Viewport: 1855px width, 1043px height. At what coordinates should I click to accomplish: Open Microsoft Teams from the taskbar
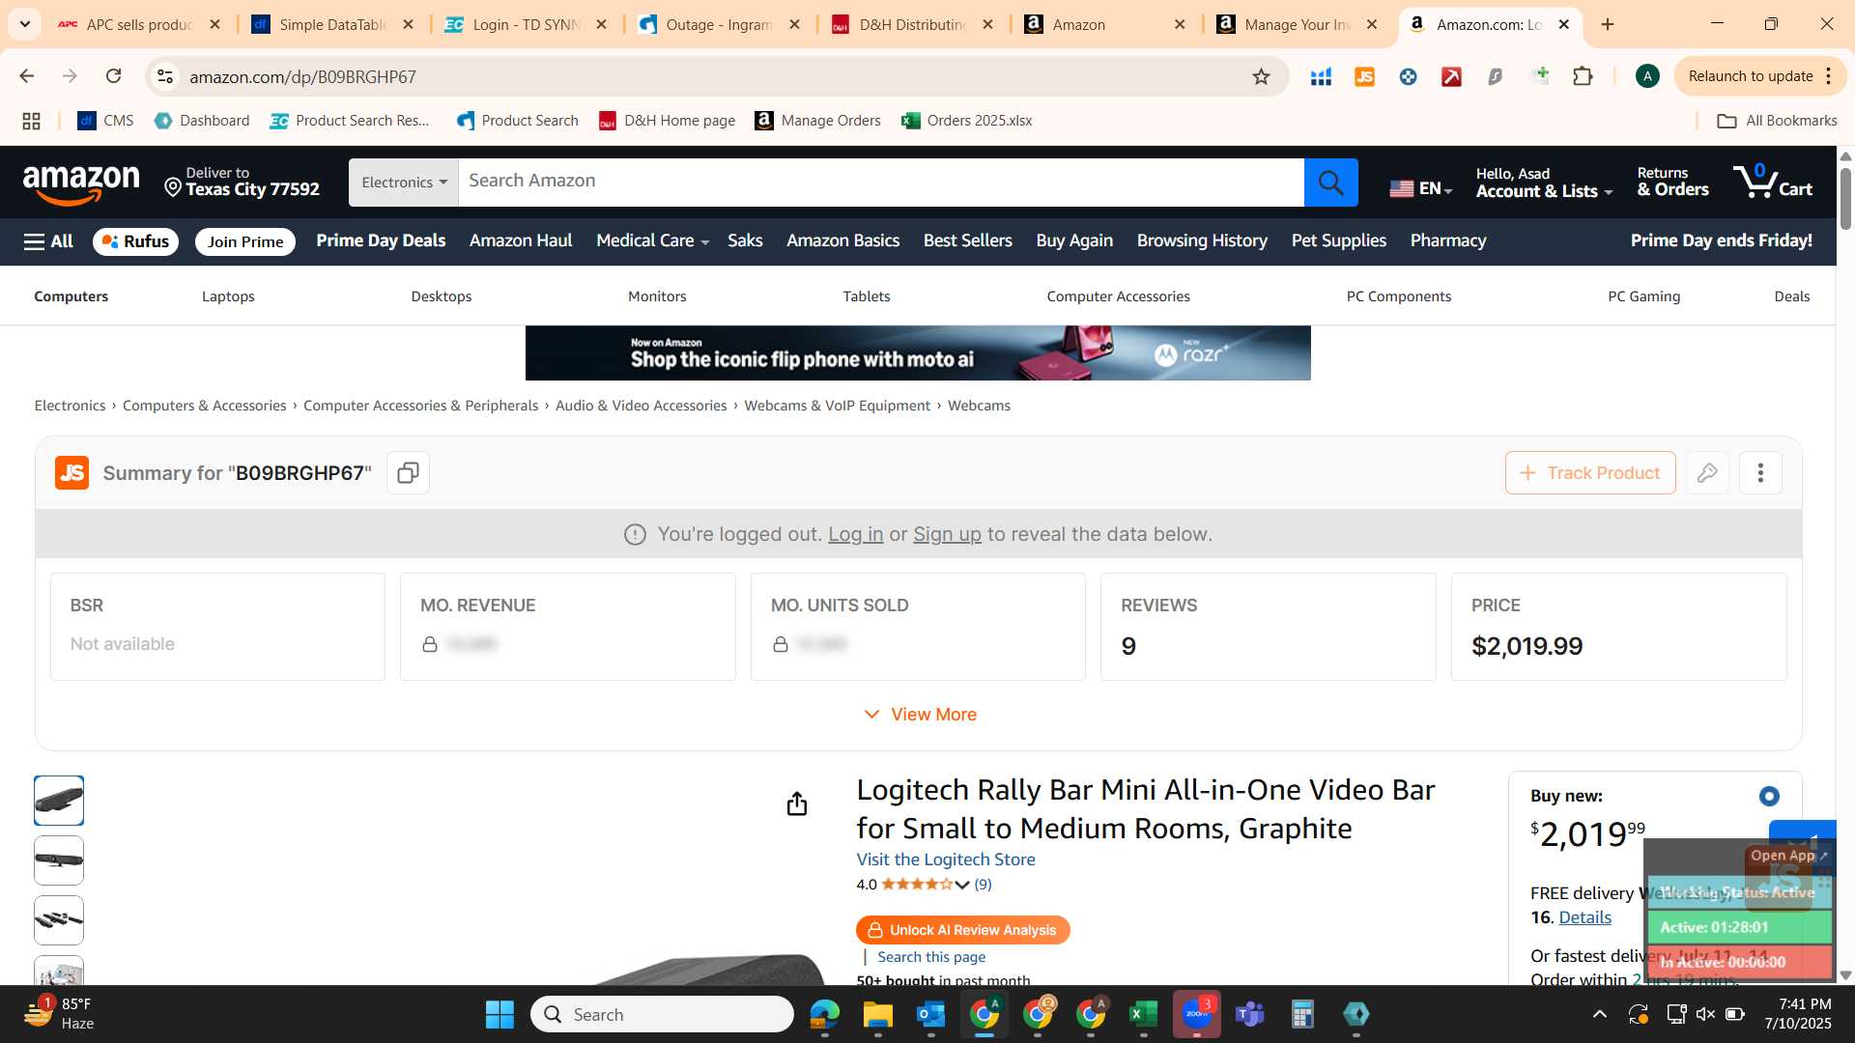[x=1249, y=1014]
